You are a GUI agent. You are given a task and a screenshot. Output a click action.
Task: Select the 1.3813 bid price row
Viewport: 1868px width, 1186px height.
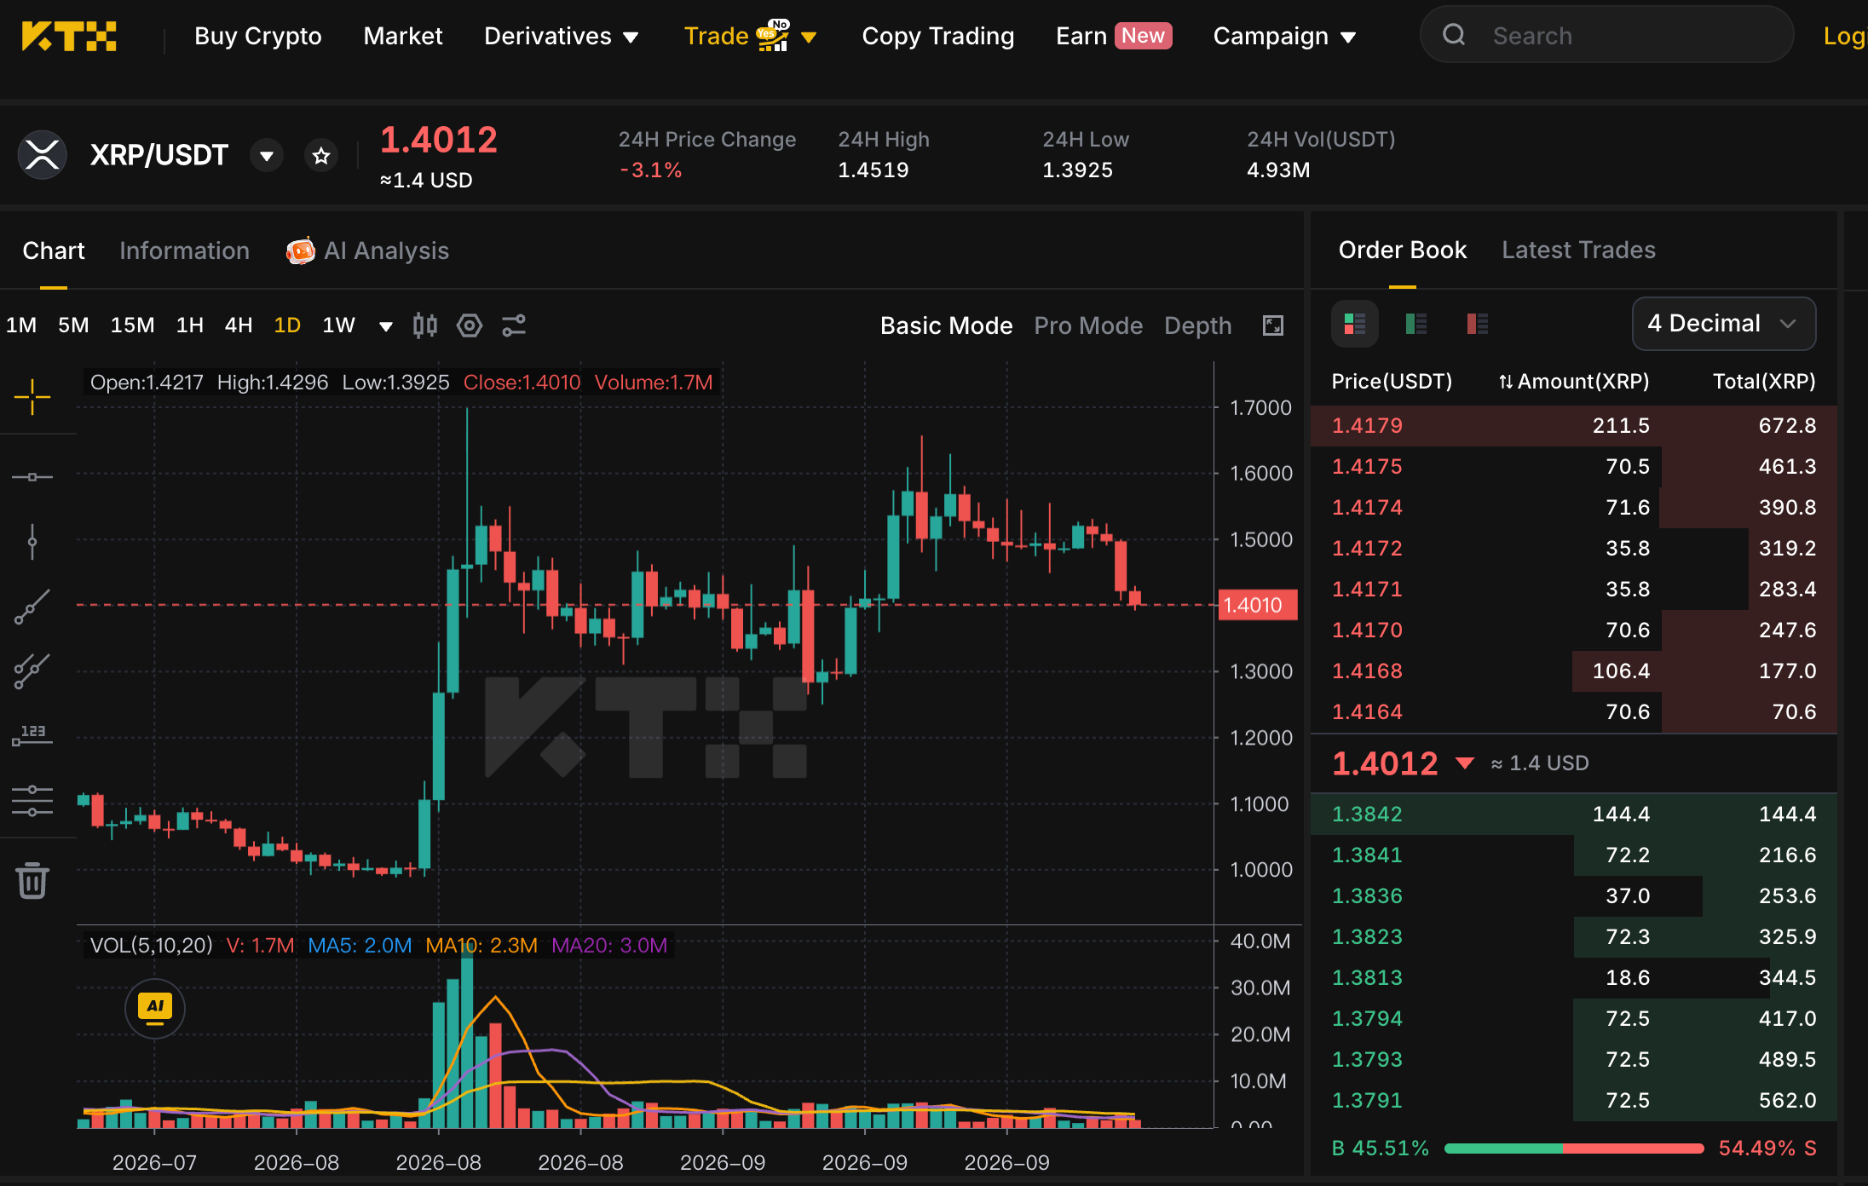pos(1574,978)
